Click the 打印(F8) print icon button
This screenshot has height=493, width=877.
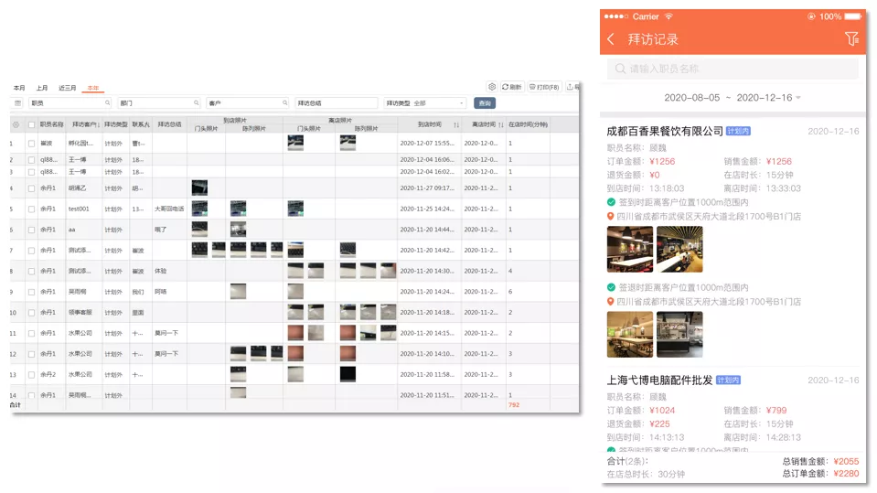coord(545,87)
